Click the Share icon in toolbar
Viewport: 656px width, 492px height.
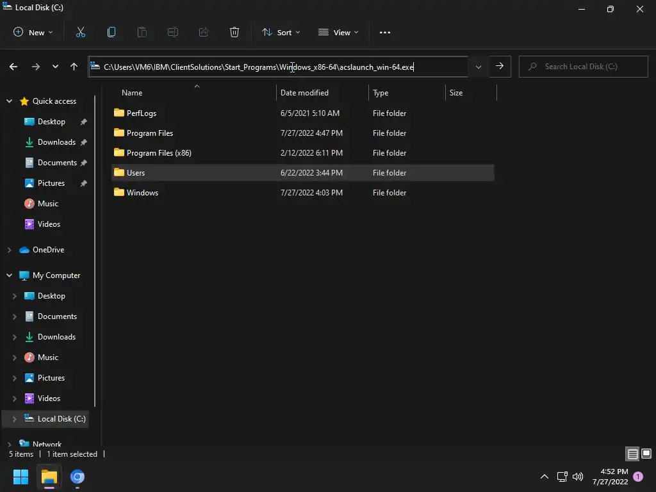point(204,32)
